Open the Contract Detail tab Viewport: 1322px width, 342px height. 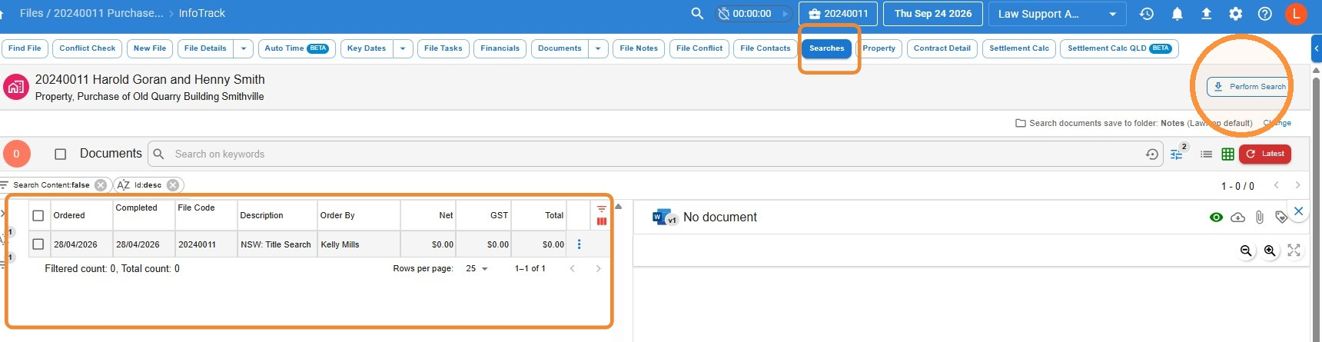pos(942,48)
